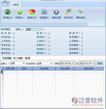Click the 新增收入 green plus icon
Image resolution: width=106 pixels, height=109 pixels.
pyautogui.click(x=20, y=12)
